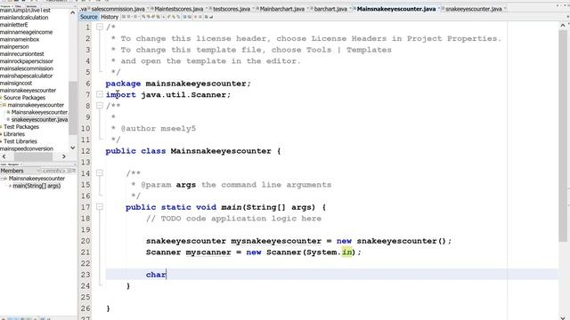Switch to the Mainbarchart.java tab
Image resolution: width=570 pixels, height=320 pixels.
pyautogui.click(x=281, y=9)
